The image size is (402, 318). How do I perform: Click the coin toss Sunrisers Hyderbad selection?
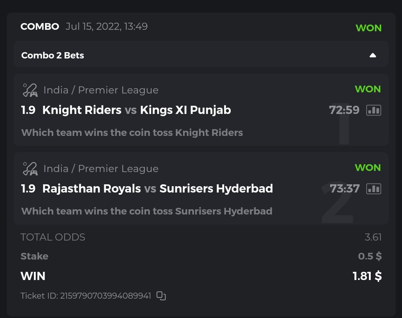pyautogui.click(x=147, y=211)
